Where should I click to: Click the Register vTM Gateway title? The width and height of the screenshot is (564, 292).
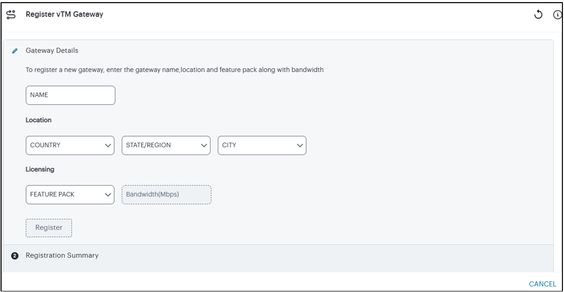64,14
